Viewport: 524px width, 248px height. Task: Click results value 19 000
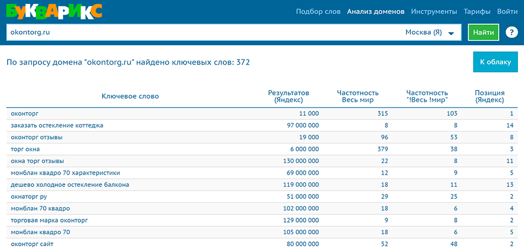[x=309, y=138]
